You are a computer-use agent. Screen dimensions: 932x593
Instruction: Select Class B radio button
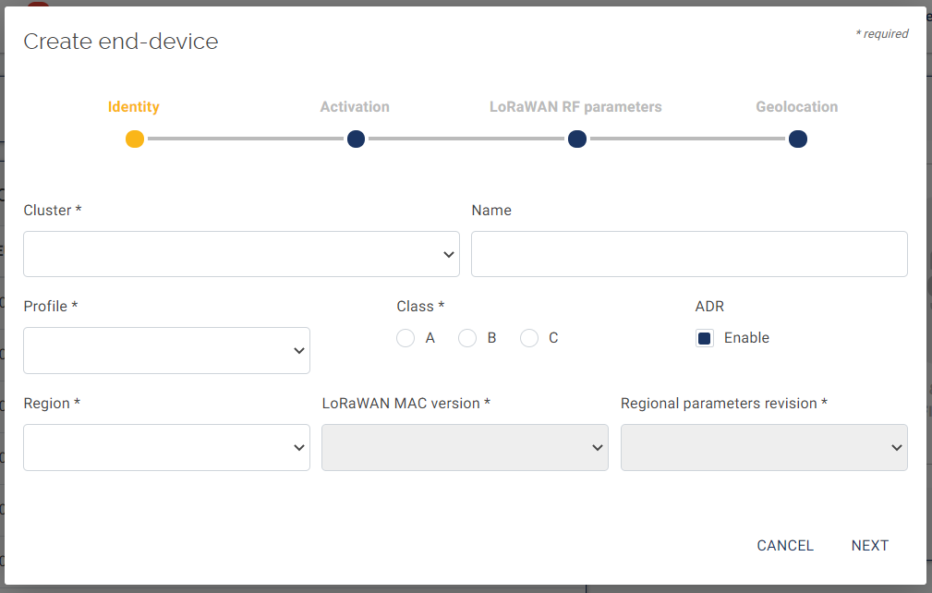tap(467, 338)
